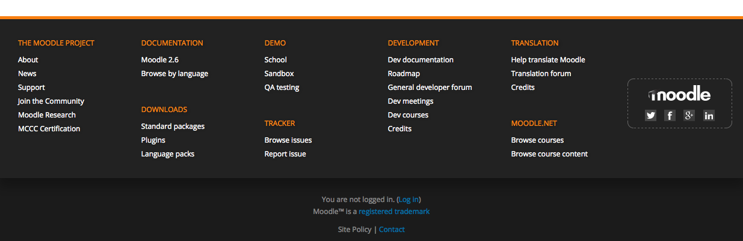Screen dimensions: 743x241
Task: Open Dev courses link
Action: coord(408,115)
